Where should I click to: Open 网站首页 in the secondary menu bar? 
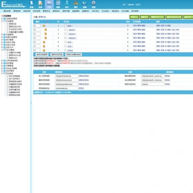tap(115, 11)
